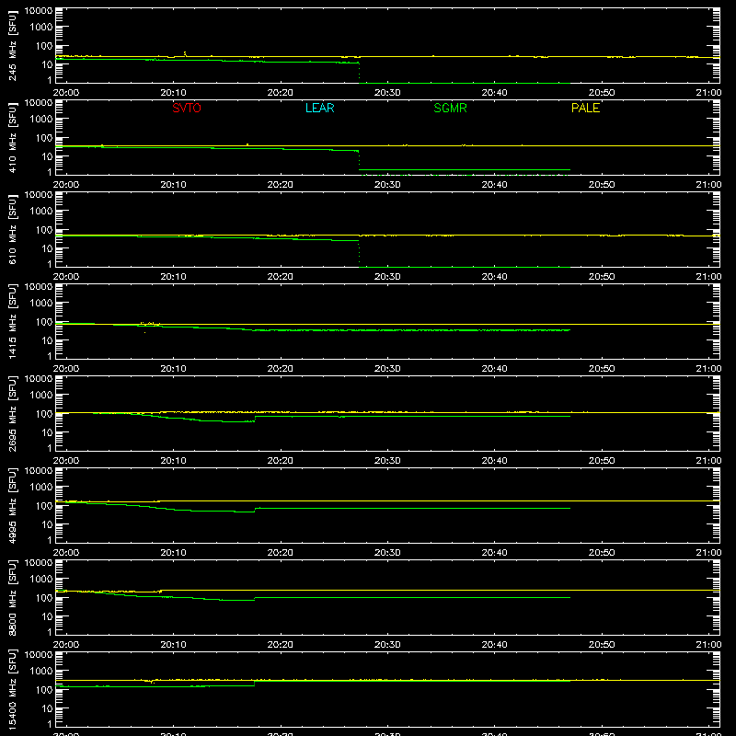
Task: Click 20:10 label under the 245 MHz plot
Action: [x=173, y=93]
